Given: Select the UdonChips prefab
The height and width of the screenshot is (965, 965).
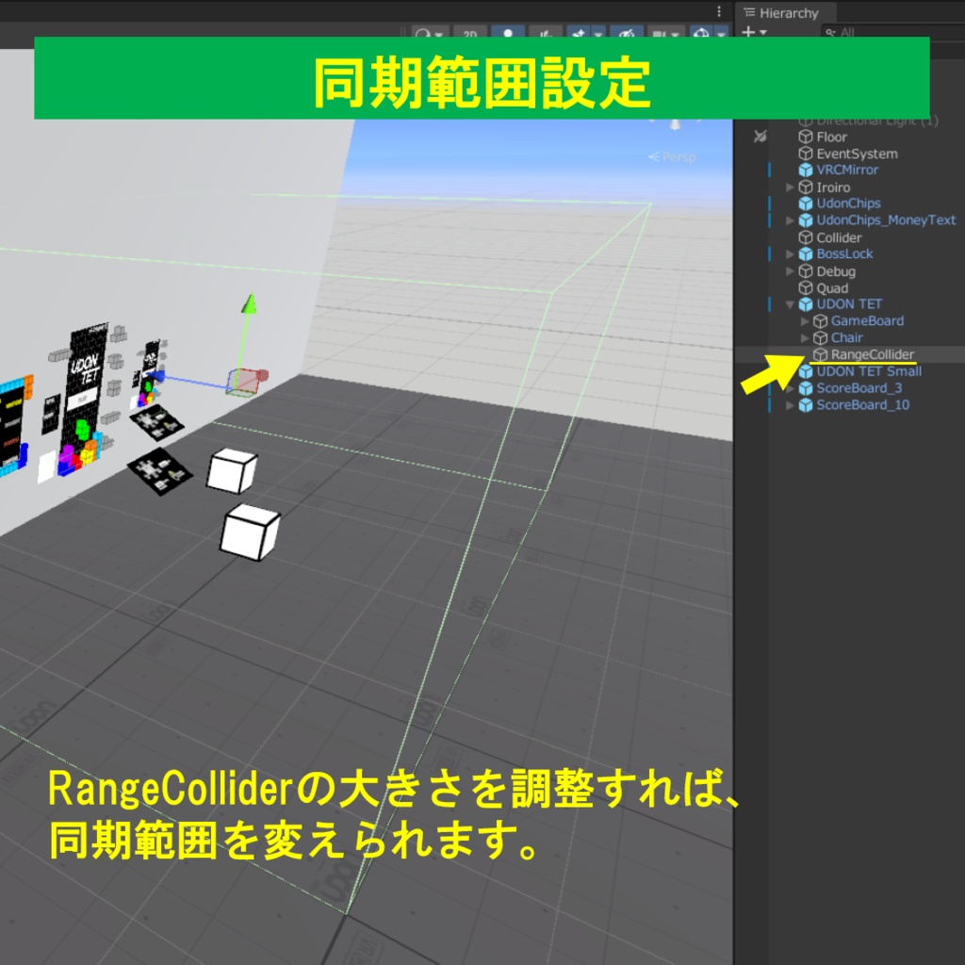Looking at the screenshot, I should pyautogui.click(x=848, y=204).
